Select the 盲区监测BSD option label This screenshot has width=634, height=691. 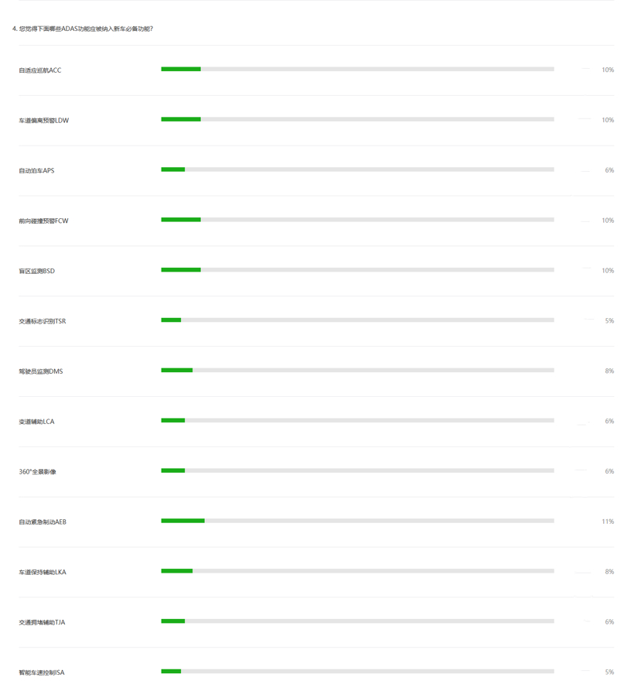37,271
